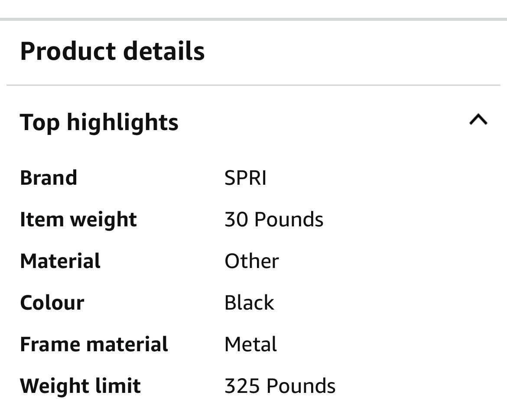Click the 30 Pounds value
The width and height of the screenshot is (507, 415).
(x=274, y=219)
